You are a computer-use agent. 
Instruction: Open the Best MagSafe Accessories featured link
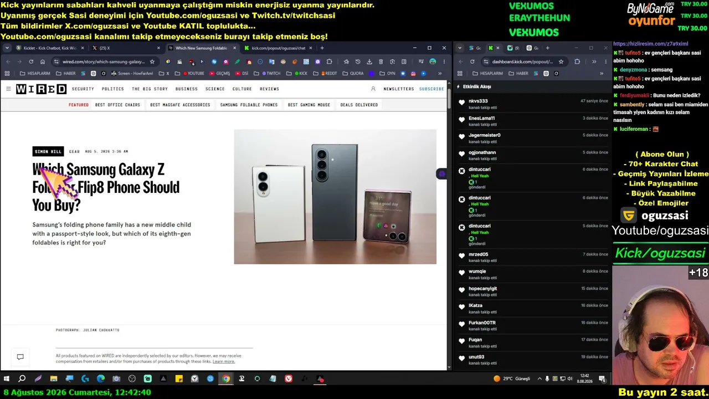tap(180, 105)
